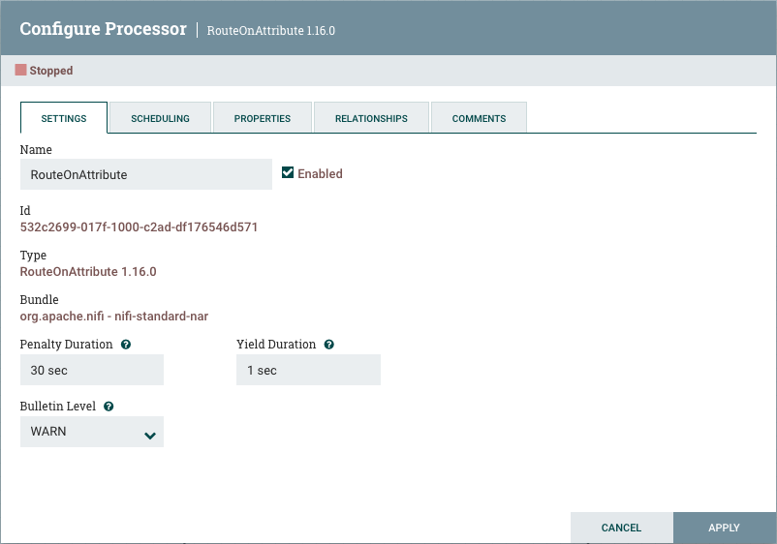
Task: Edit the processor Name field
Action: point(145,174)
